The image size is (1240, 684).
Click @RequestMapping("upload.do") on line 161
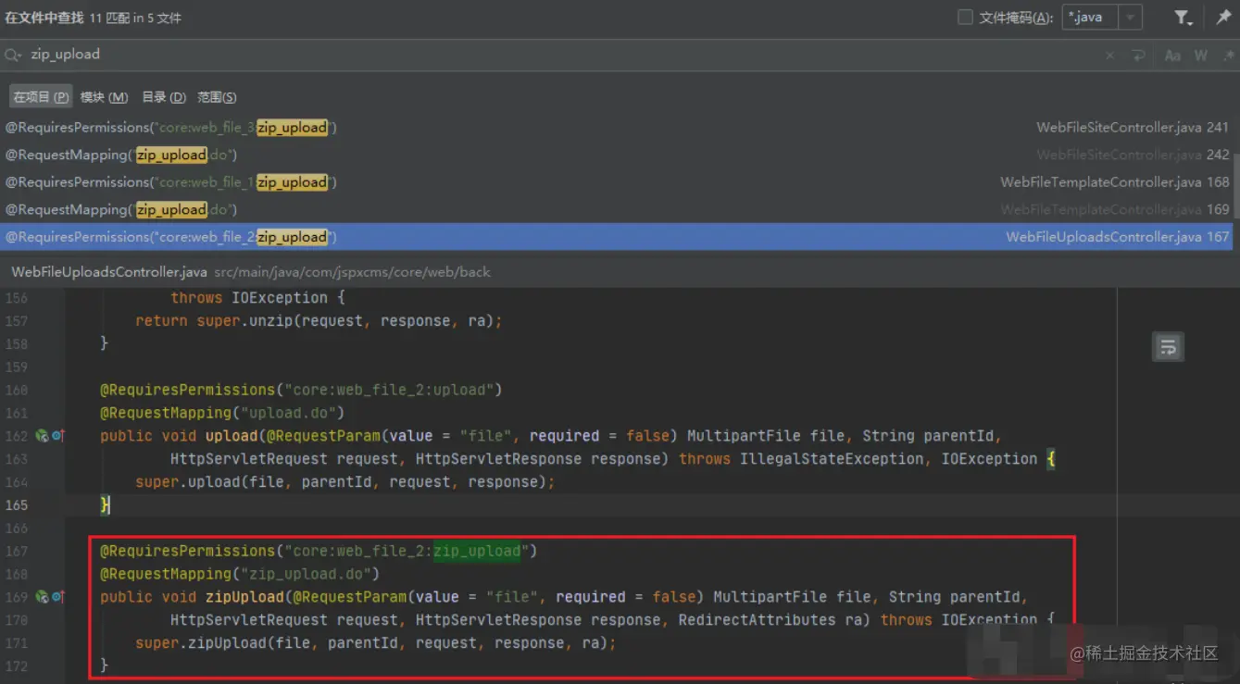click(222, 413)
